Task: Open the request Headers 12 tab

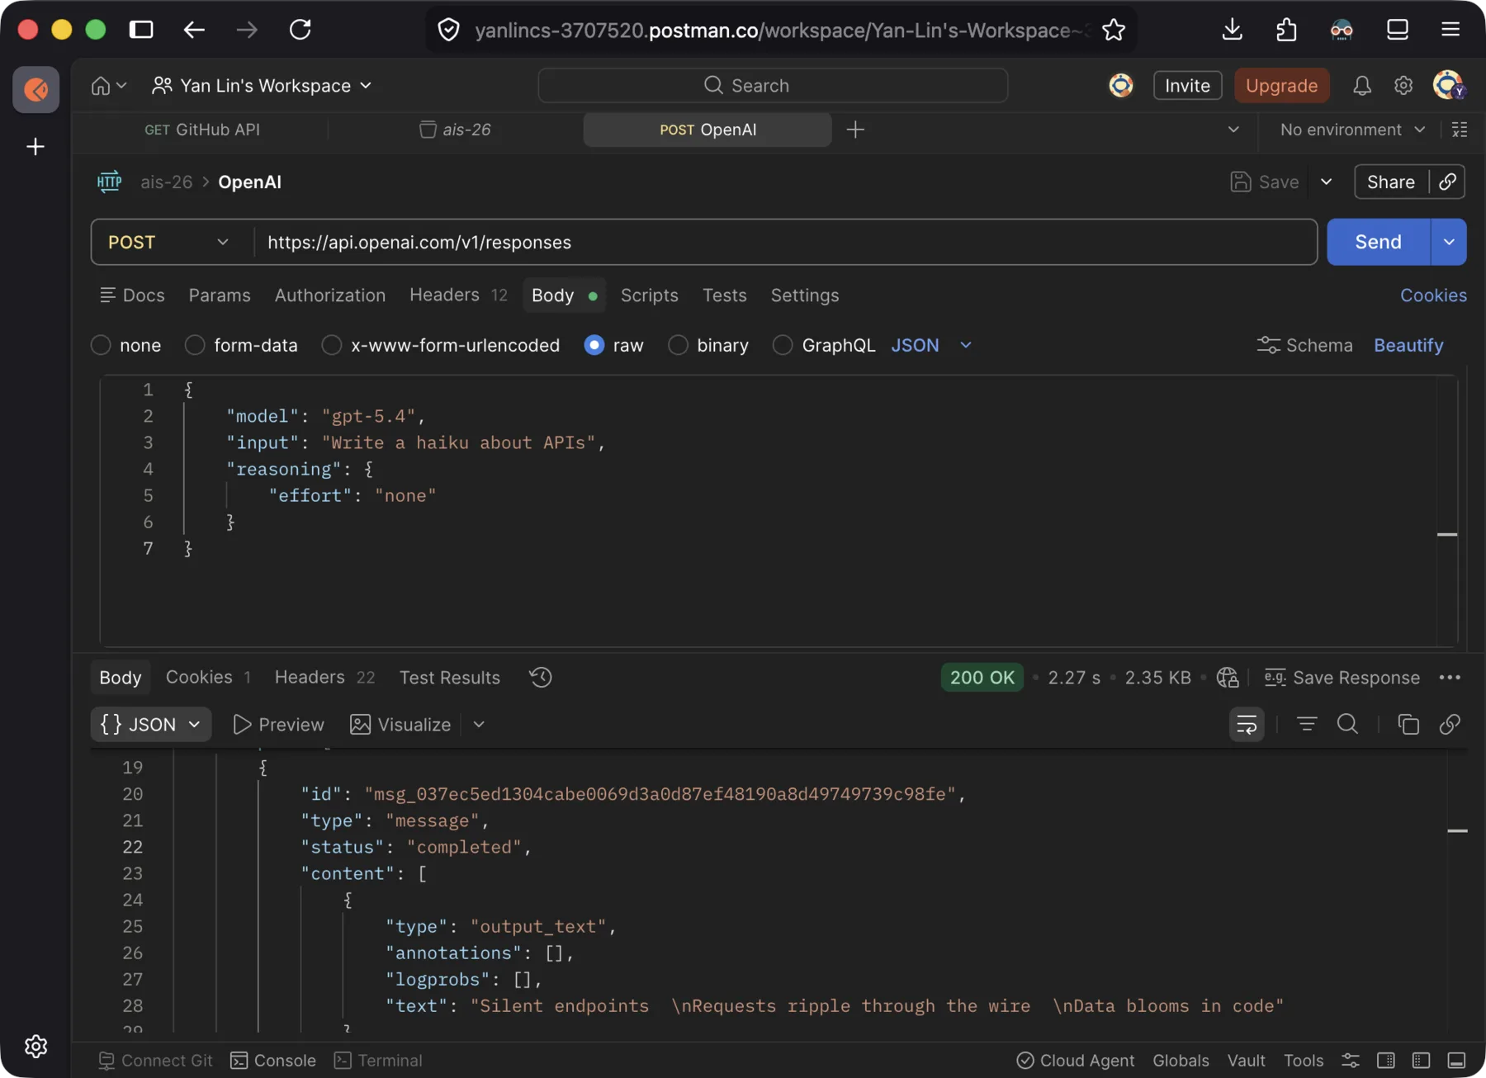Action: (x=458, y=296)
